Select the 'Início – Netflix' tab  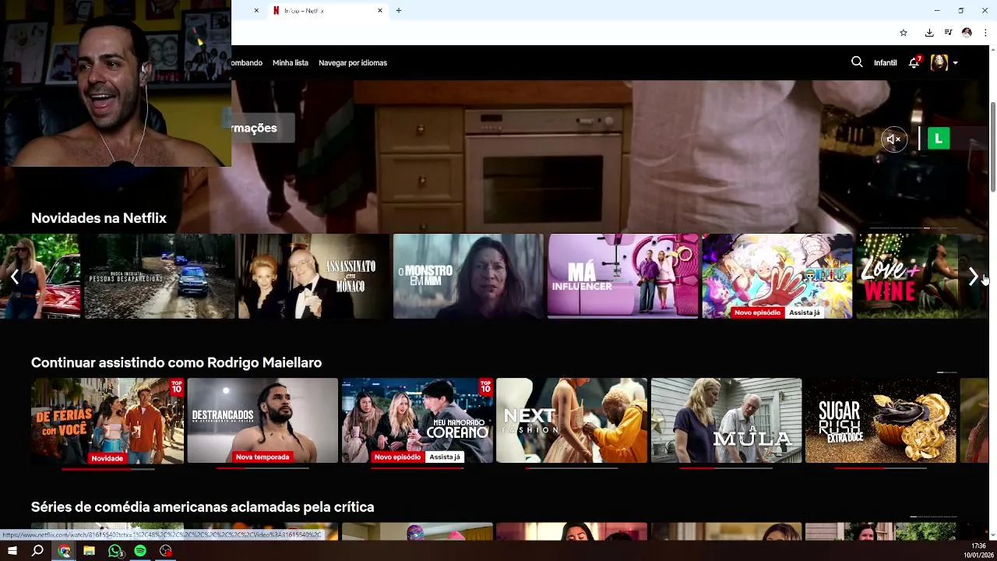point(327,11)
